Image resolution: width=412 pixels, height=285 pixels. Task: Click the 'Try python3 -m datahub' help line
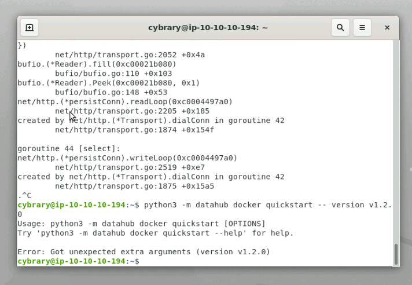point(155,233)
